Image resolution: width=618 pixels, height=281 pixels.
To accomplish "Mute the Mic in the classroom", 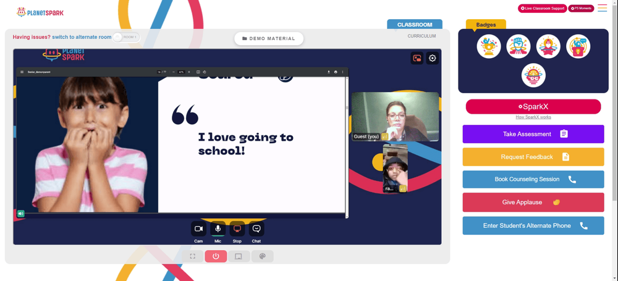I will click(x=218, y=229).
